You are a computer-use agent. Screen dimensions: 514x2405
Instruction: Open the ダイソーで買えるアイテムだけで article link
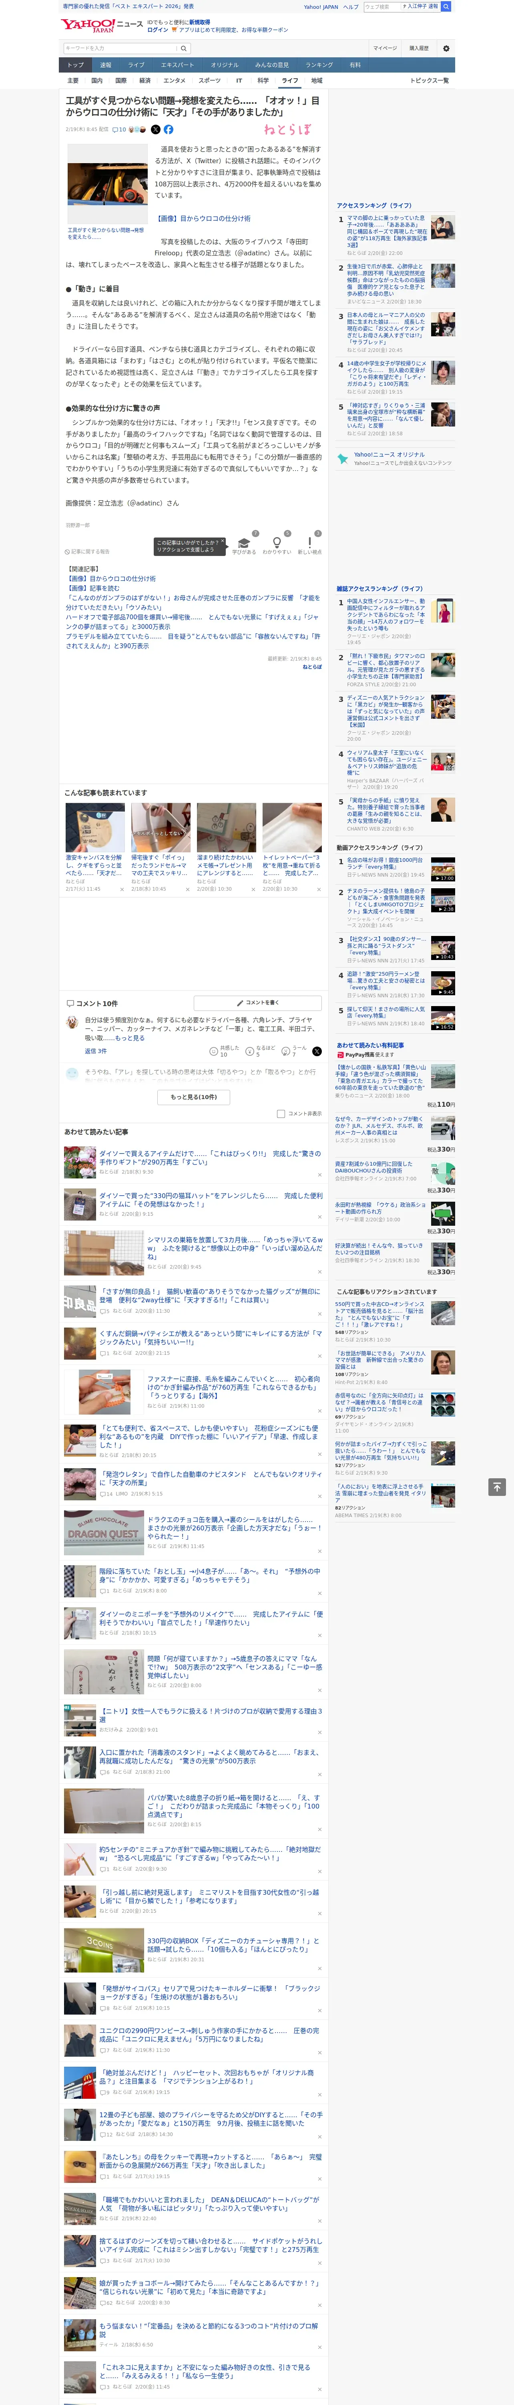(210, 1158)
